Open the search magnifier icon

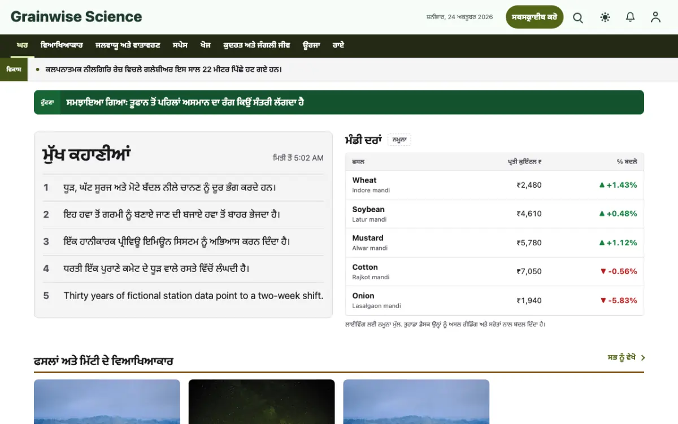click(578, 18)
